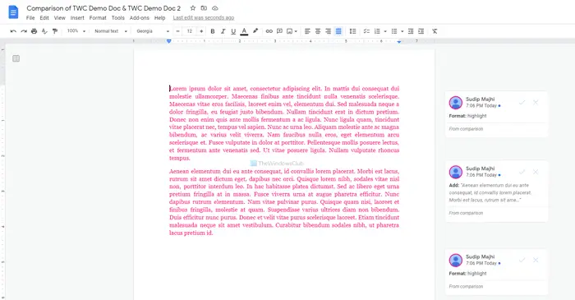Run spelling and grammar check
The image size is (575, 300).
pos(44,31)
